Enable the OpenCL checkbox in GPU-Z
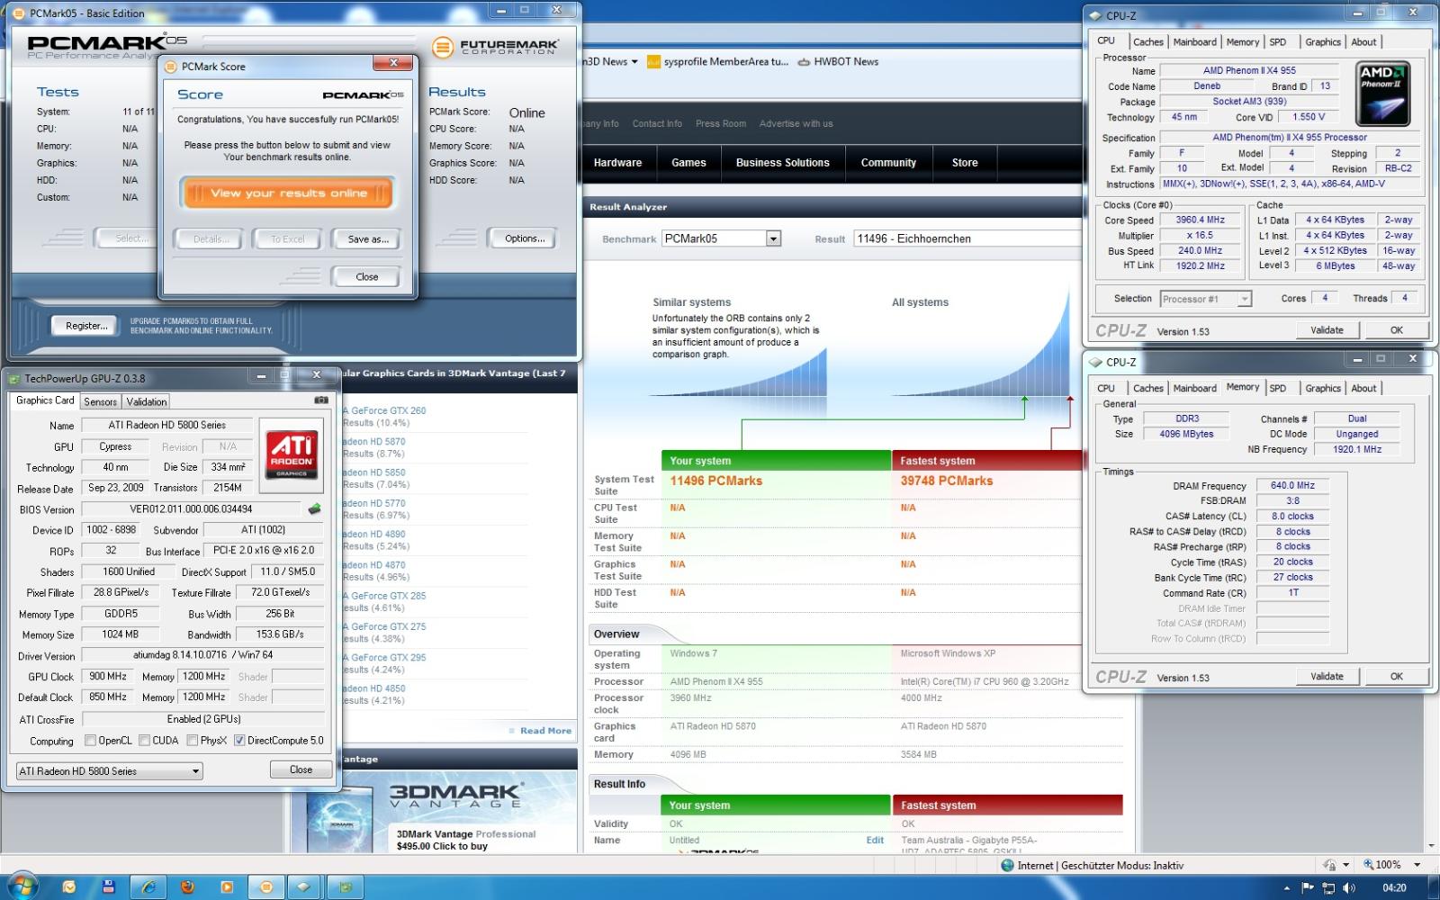1440x900 pixels. tap(90, 741)
